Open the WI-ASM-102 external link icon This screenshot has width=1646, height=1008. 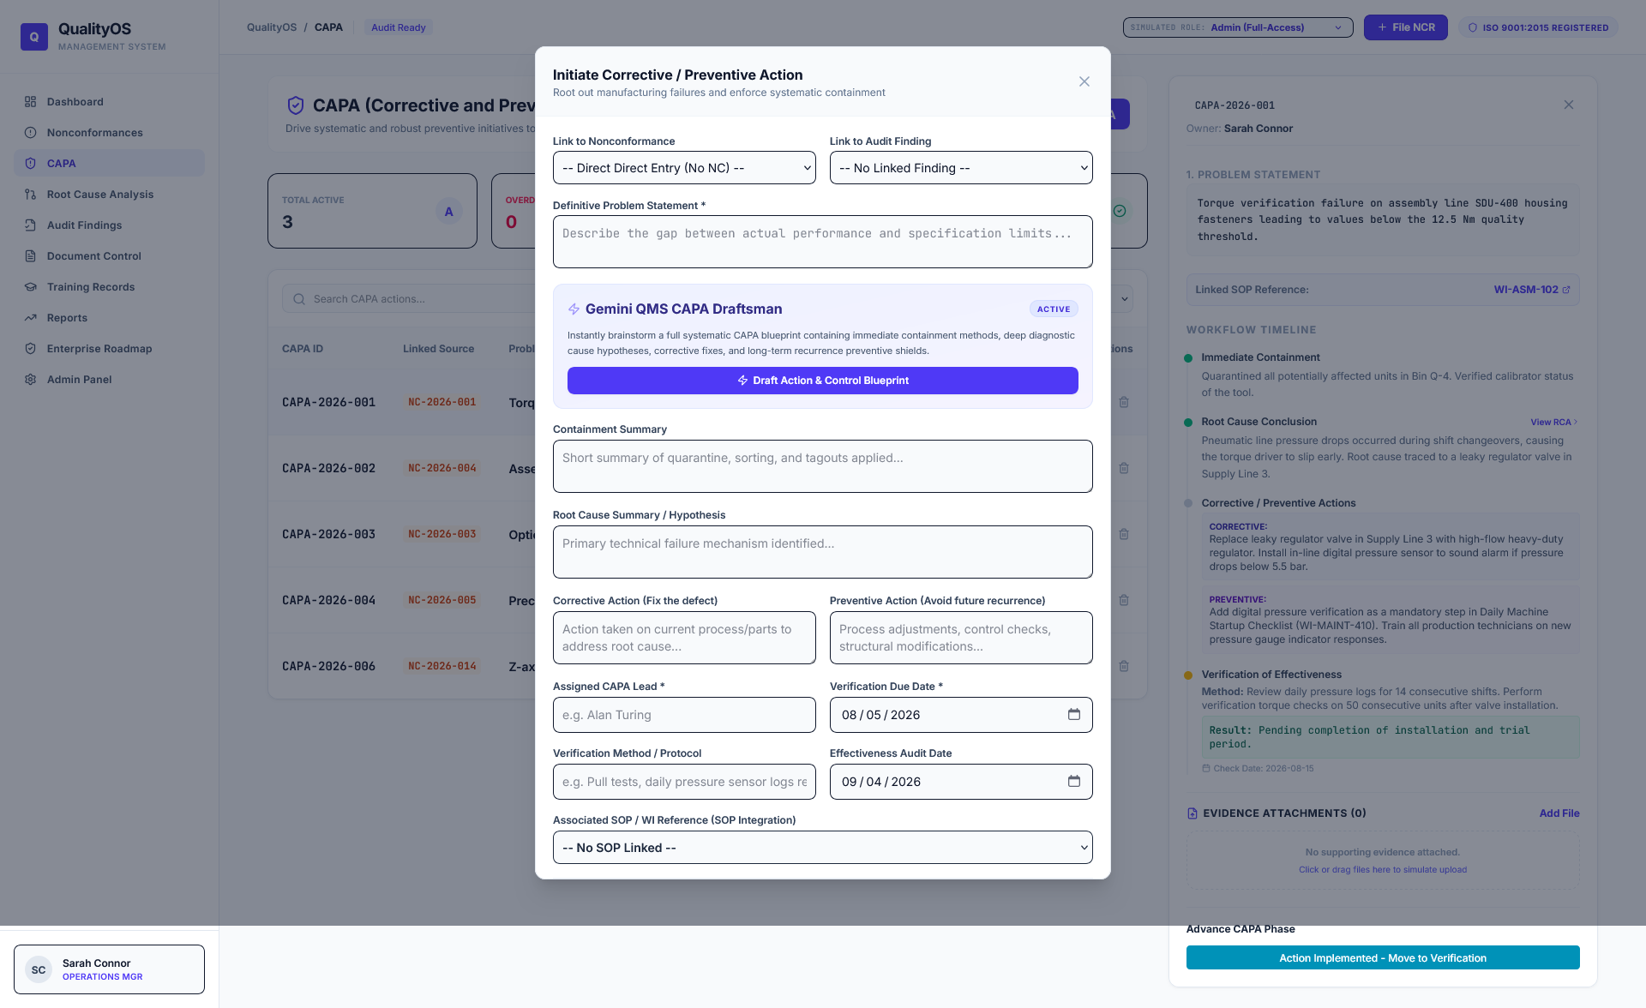(1566, 290)
